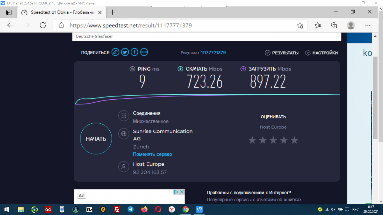383x215 pixels.
Task: Close the Speedtest от Ookla tab
Action: pos(100,12)
